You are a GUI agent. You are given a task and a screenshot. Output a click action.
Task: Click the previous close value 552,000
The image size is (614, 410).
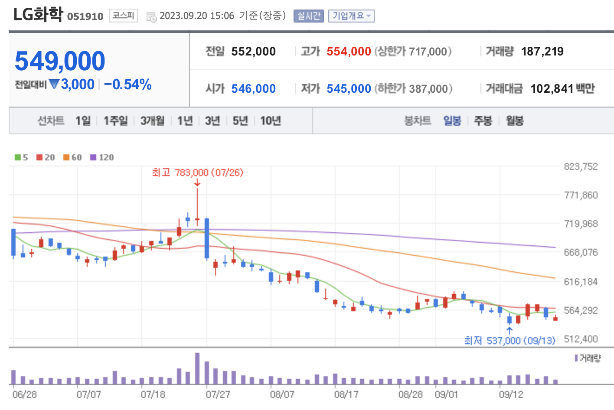[x=254, y=52]
